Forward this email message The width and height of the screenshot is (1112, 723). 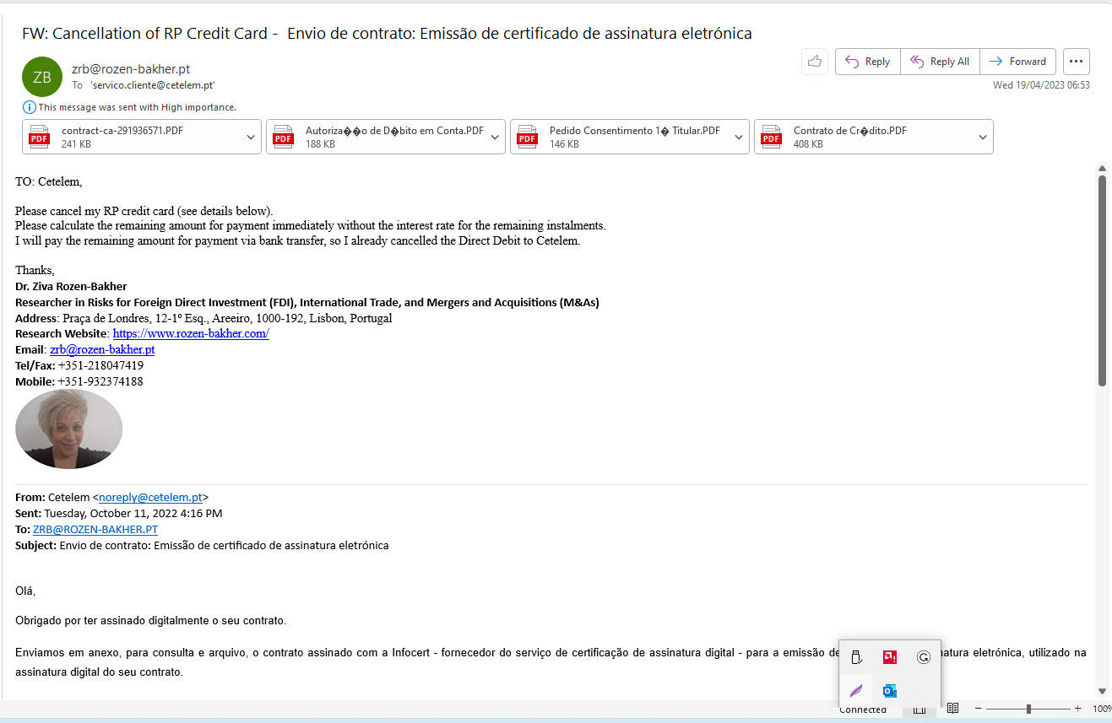pos(1017,62)
